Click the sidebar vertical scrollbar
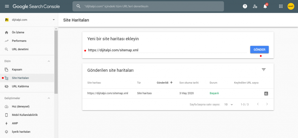 click(x=56, y=62)
